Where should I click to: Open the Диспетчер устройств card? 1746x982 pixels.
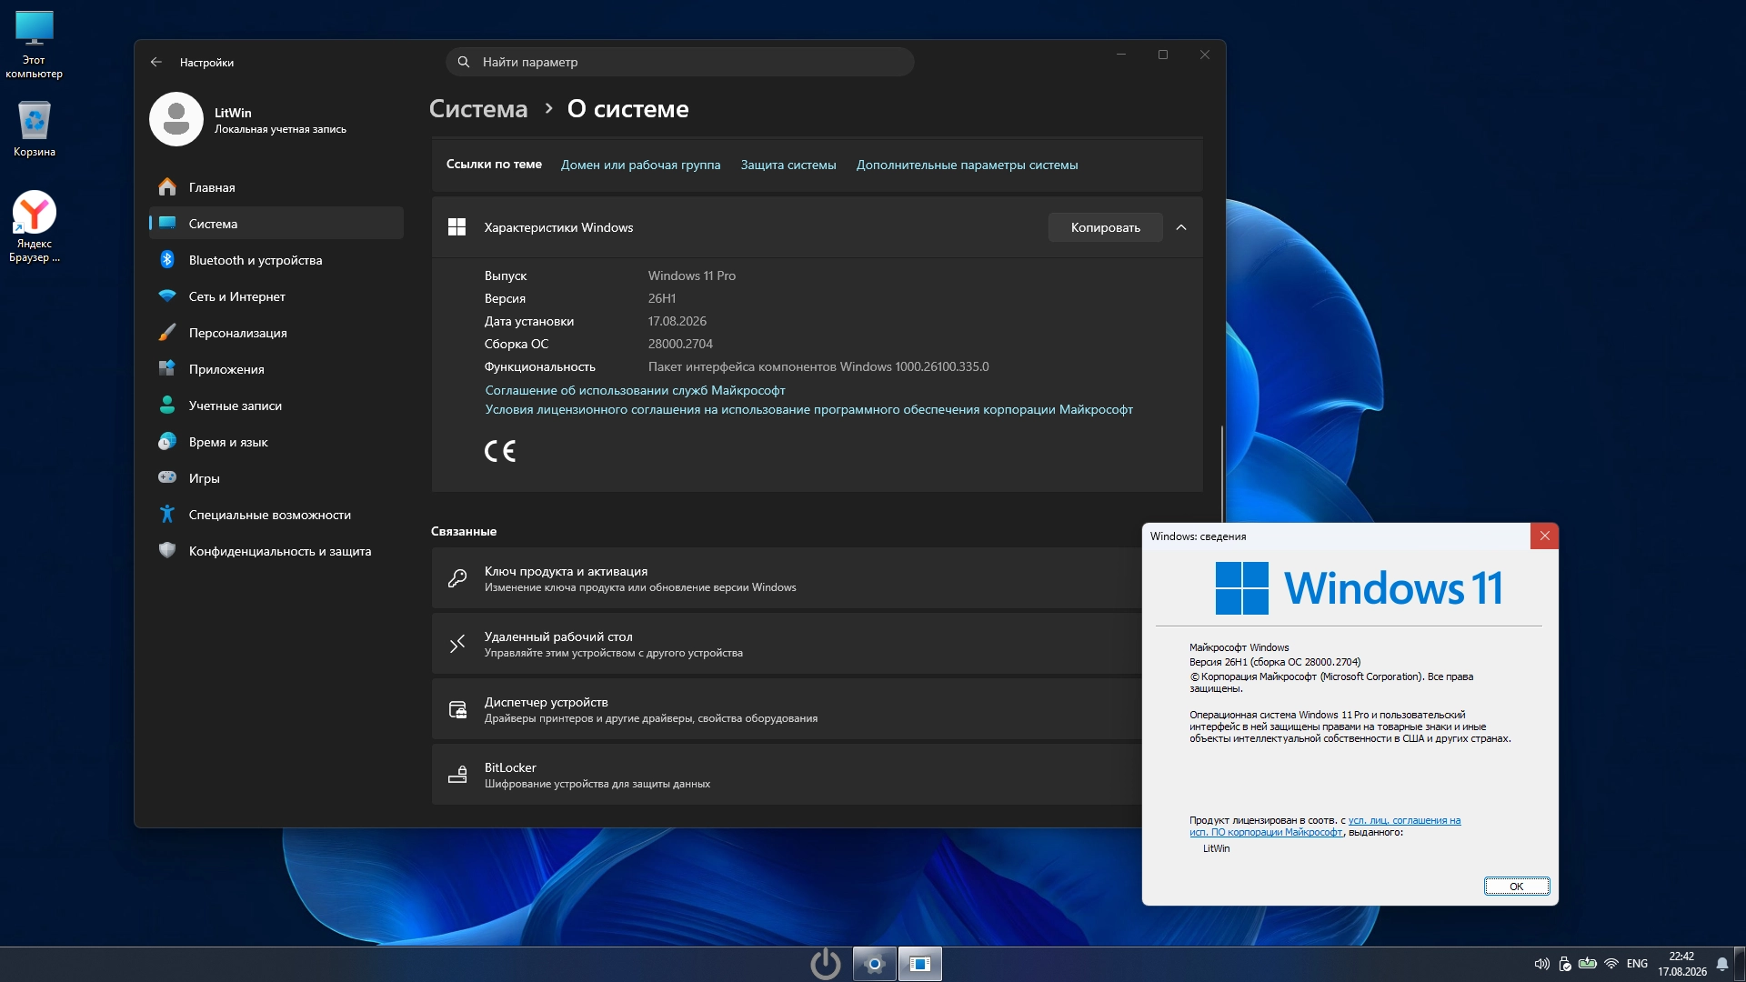(787, 709)
